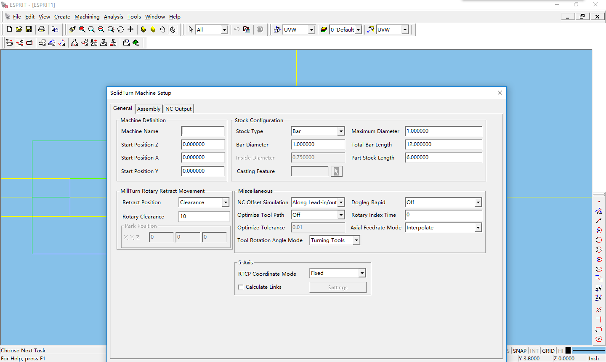Click the red stock rectangle icon

pyautogui.click(x=29, y=43)
